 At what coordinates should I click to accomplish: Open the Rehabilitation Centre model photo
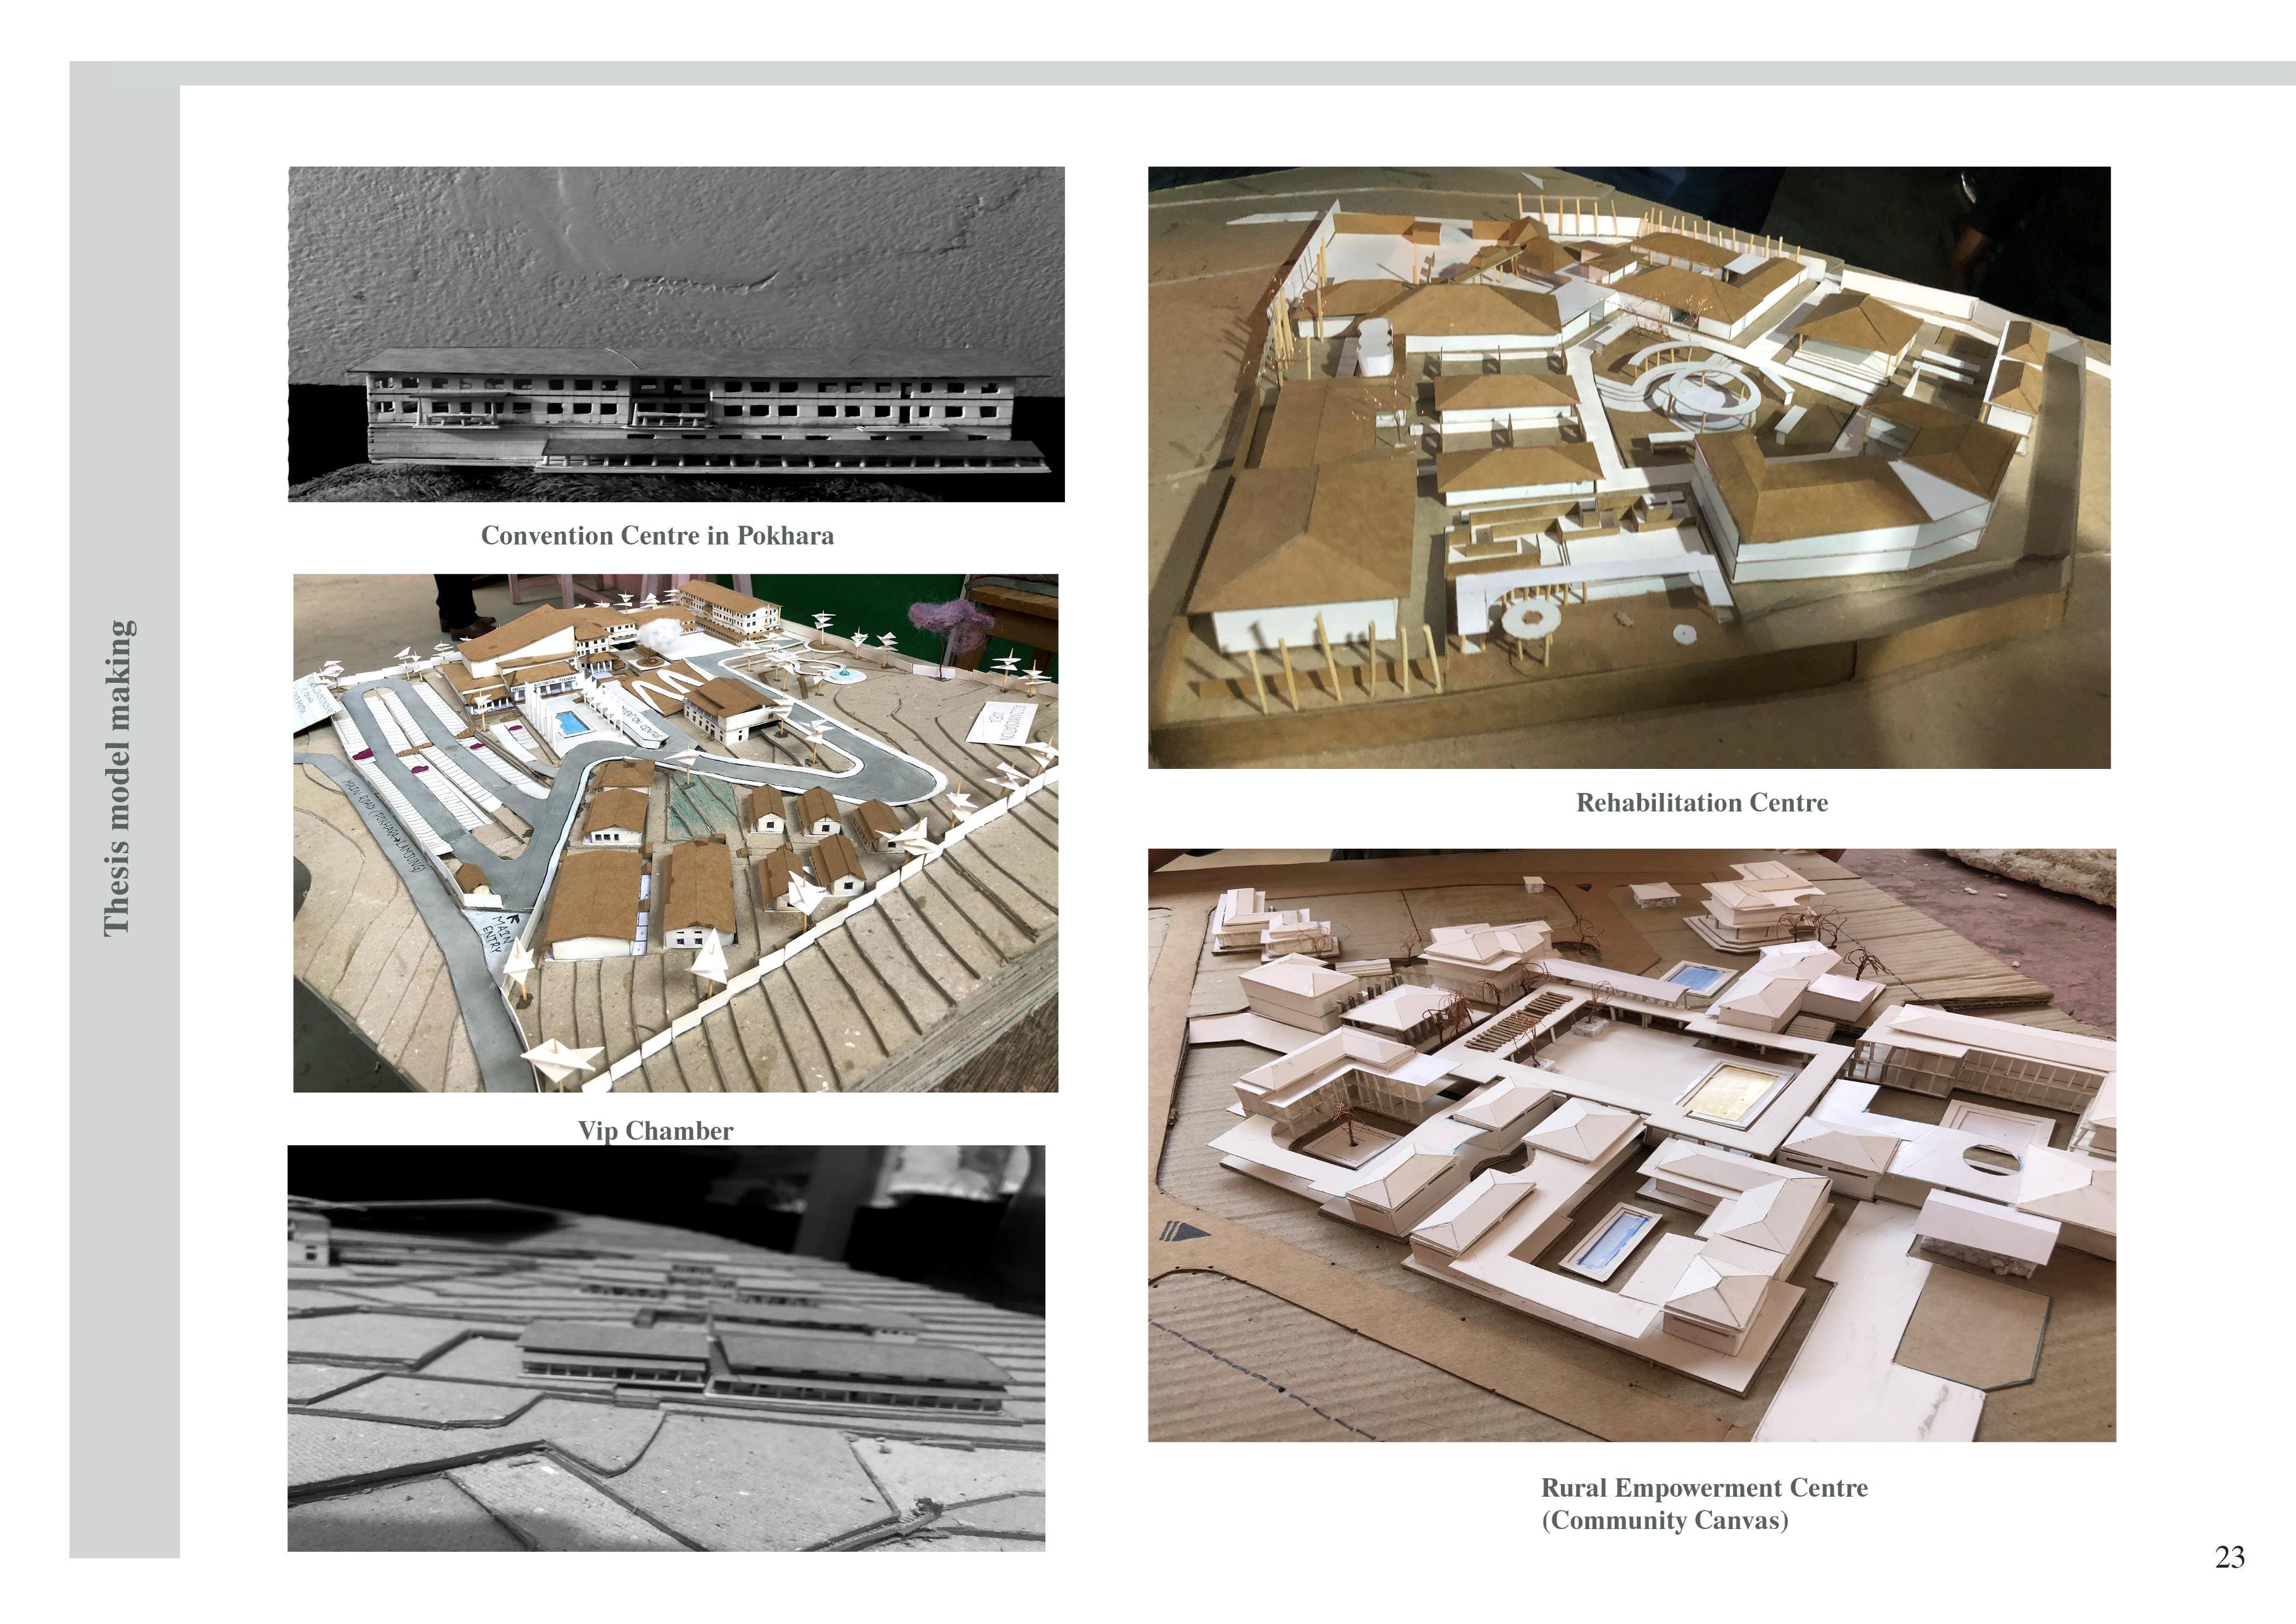pos(1628,467)
